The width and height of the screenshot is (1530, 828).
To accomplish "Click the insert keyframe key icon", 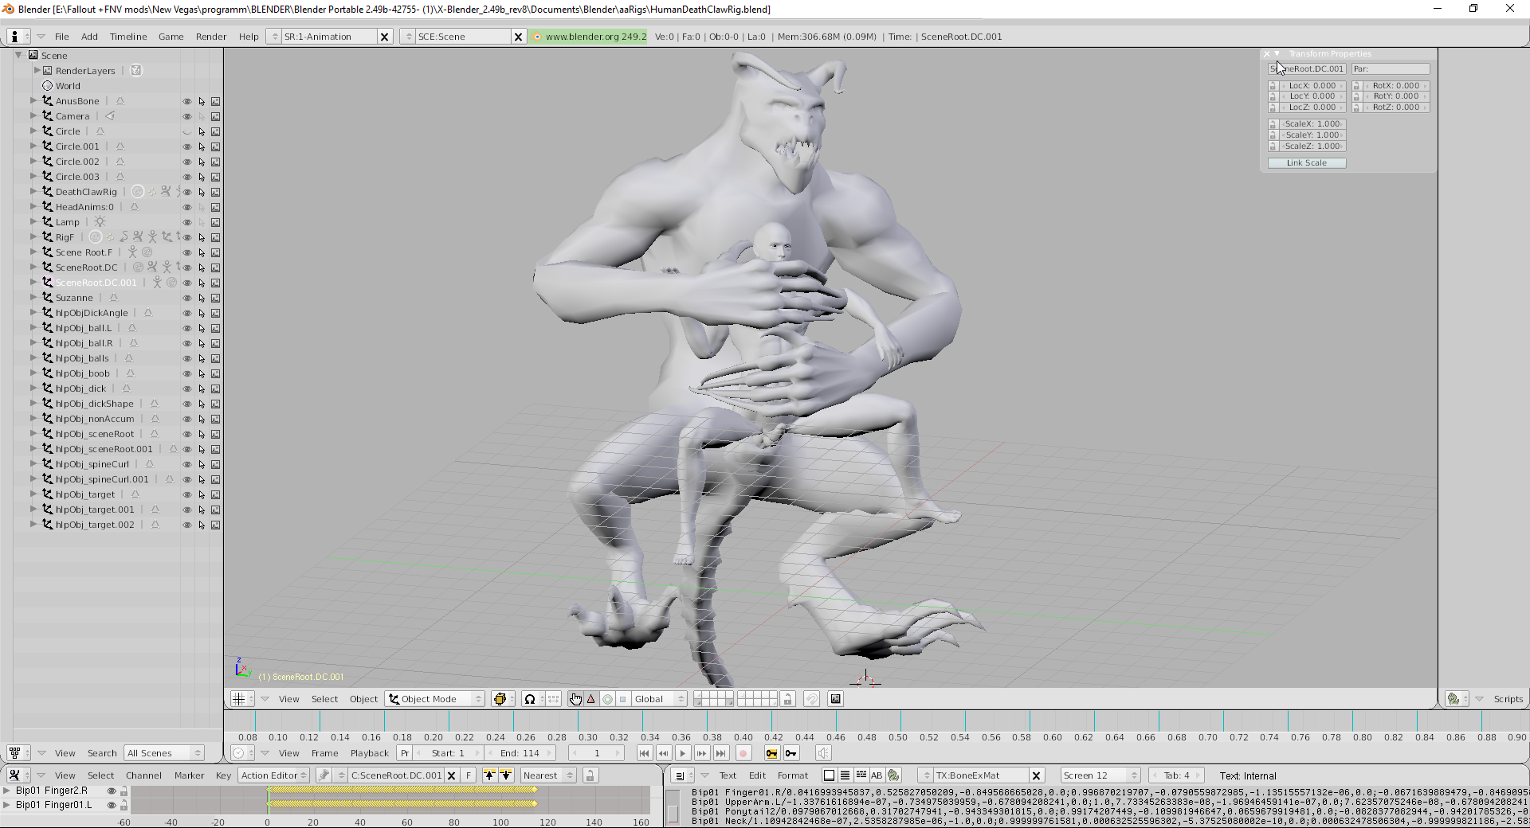I will 771,753.
